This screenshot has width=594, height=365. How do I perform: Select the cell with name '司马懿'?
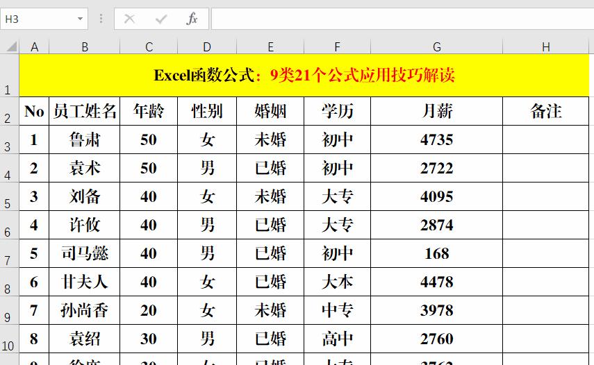click(x=85, y=253)
